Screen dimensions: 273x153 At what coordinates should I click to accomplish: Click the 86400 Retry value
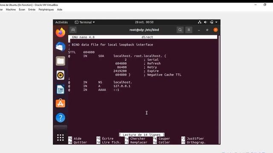click(122, 67)
